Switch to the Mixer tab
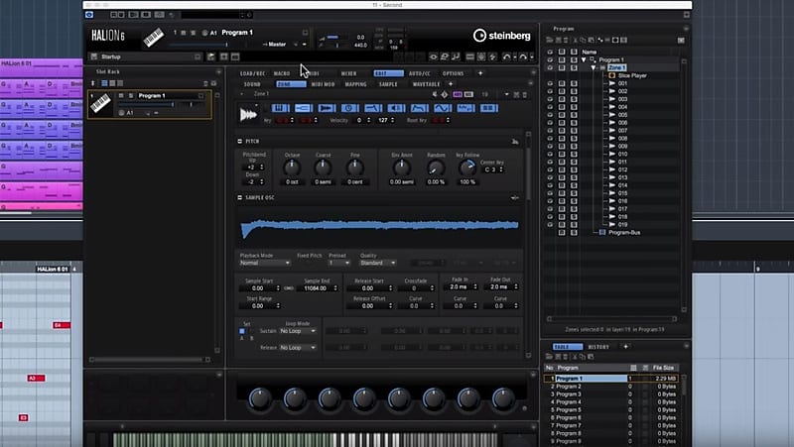 347,73
